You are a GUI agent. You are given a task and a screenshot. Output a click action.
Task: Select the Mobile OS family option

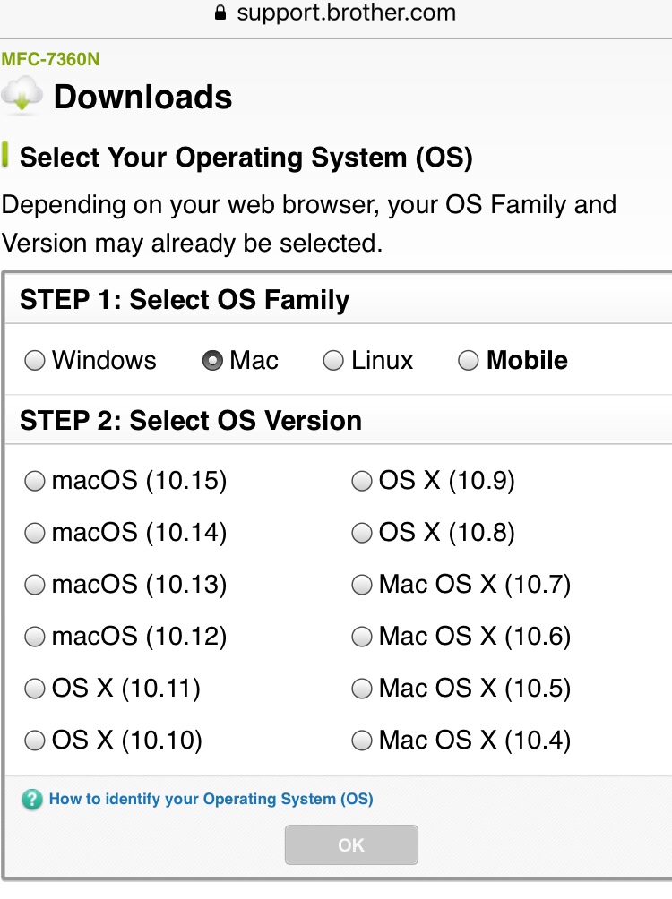468,361
